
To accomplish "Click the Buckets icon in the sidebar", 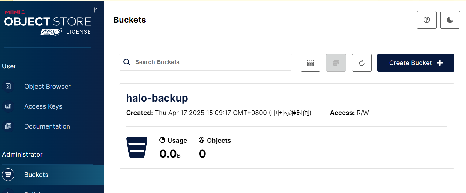I will (x=8, y=175).
